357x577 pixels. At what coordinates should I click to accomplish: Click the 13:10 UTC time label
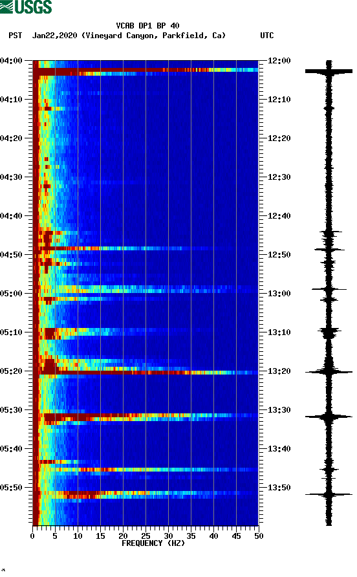pos(279,332)
